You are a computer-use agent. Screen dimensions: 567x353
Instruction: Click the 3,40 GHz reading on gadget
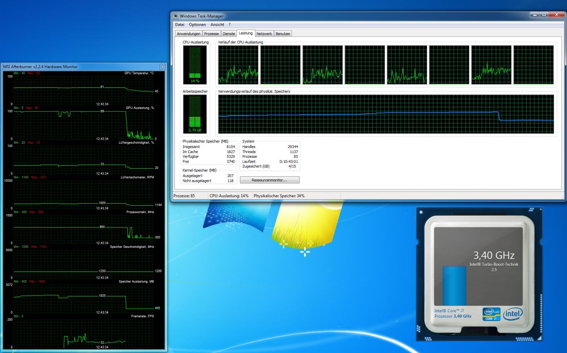pos(494,256)
